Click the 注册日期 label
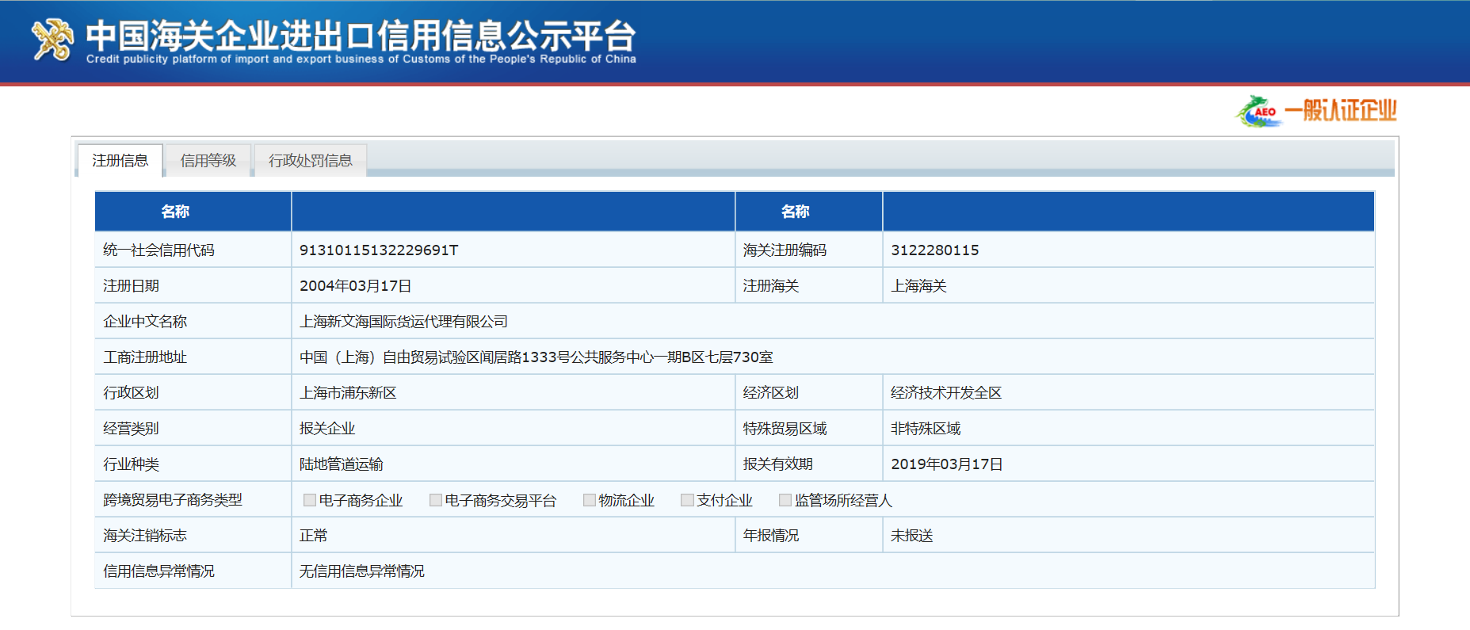 (131, 286)
